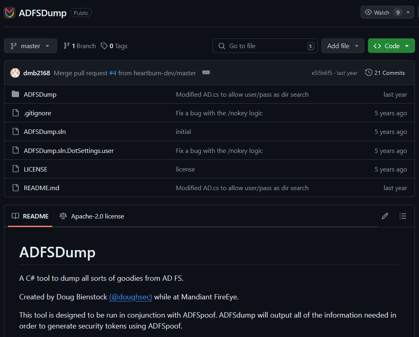419x337 pixels.
Task: Open the .gitignore file
Action: pyautogui.click(x=37, y=113)
